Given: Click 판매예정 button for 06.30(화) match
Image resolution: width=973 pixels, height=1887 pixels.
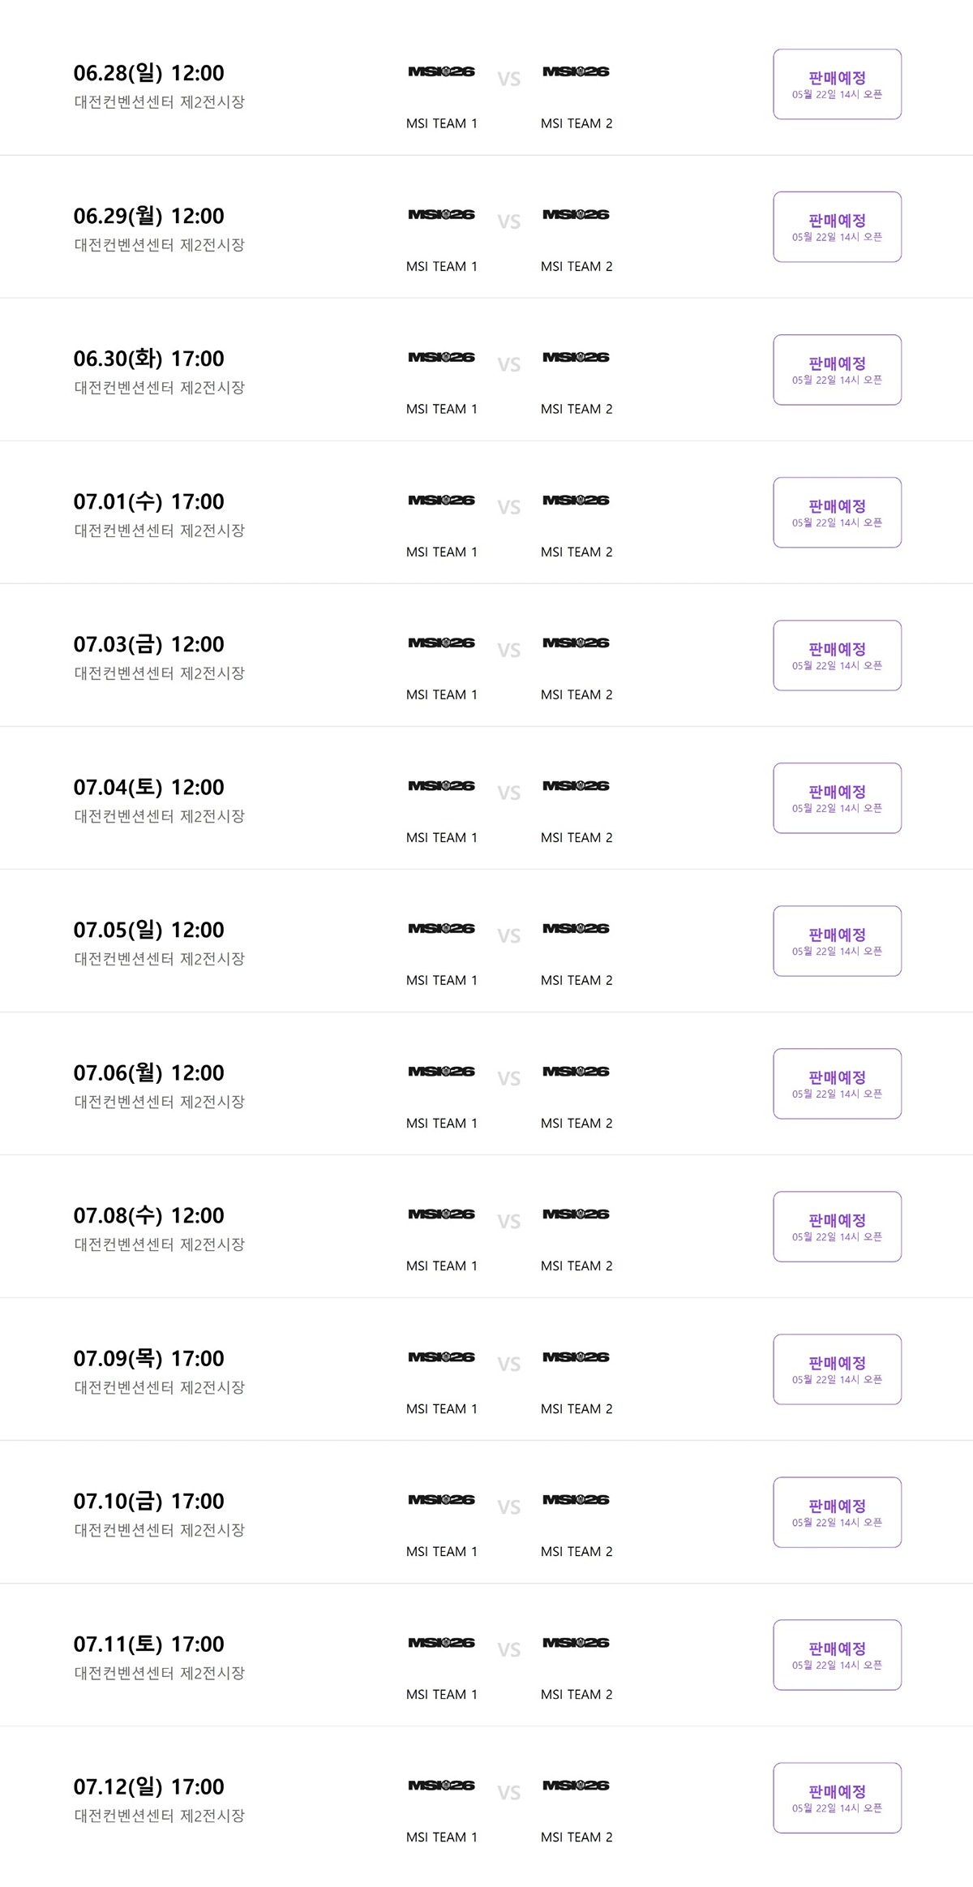Looking at the screenshot, I should click(x=838, y=370).
